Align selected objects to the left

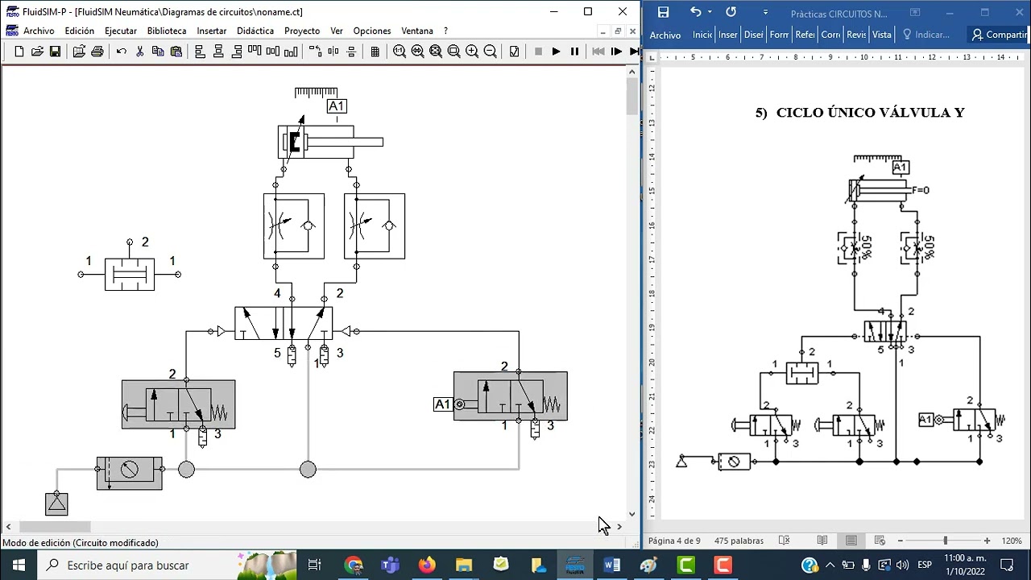201,52
